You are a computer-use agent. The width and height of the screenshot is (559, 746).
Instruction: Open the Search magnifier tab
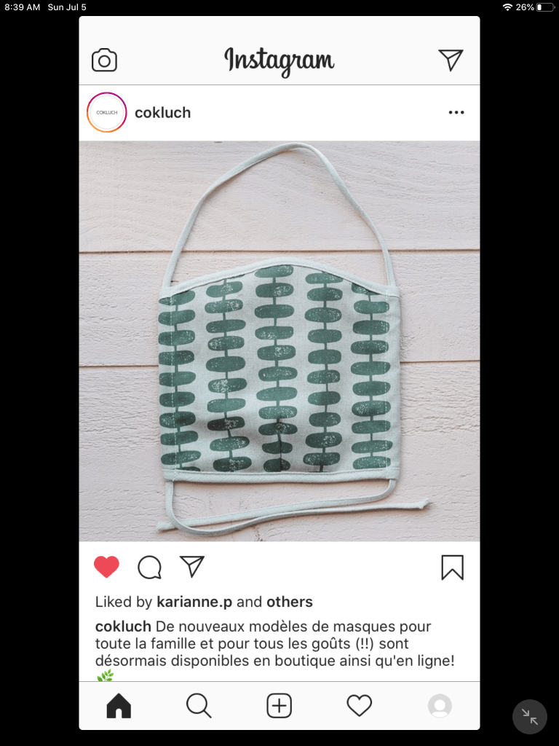coord(199,705)
